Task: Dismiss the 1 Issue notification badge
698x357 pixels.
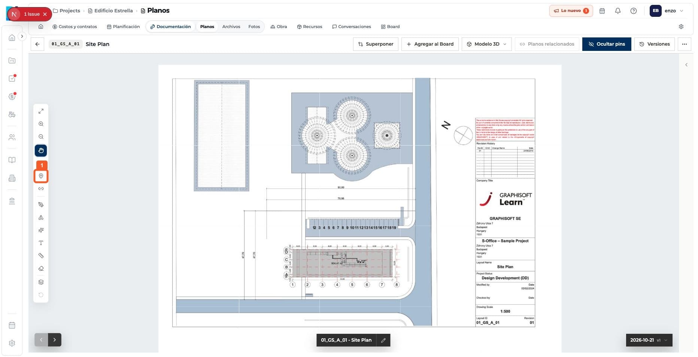Action: pyautogui.click(x=45, y=14)
